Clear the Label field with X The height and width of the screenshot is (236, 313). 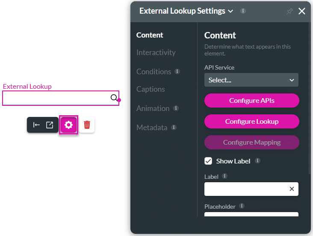coord(292,189)
